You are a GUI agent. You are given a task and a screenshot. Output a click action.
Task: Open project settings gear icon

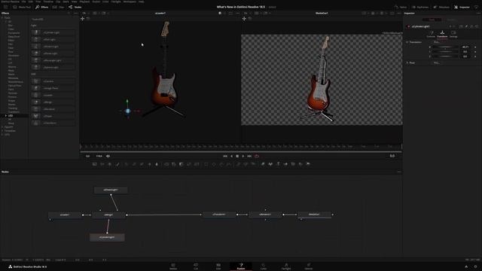coord(475,266)
